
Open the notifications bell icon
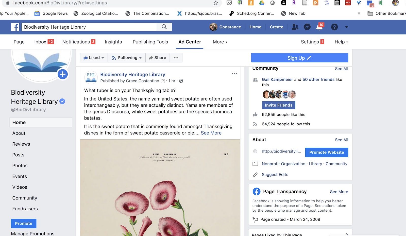319,27
